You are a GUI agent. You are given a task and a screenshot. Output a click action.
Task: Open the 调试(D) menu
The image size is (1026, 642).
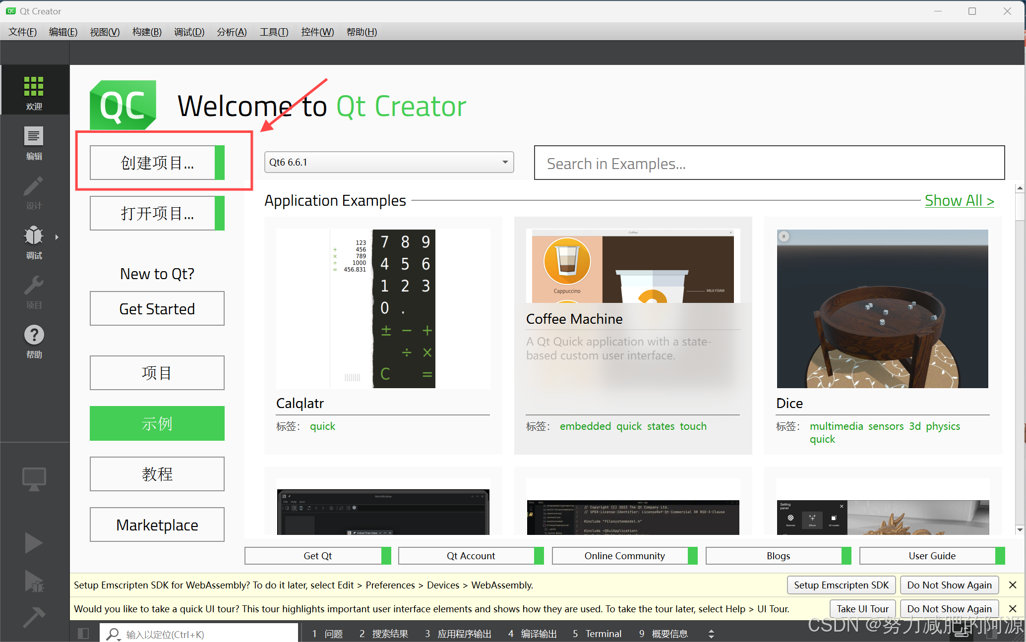tap(189, 32)
